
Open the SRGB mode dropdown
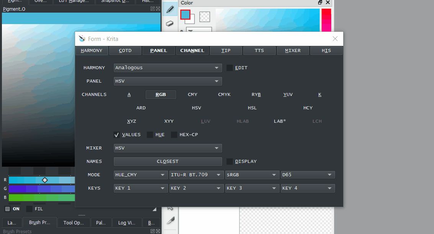click(x=252, y=175)
